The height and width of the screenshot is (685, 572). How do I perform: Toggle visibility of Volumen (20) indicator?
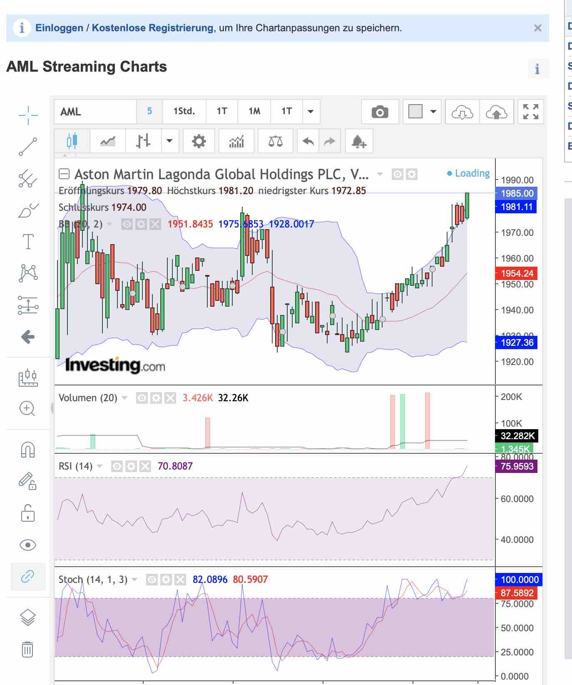(x=142, y=398)
